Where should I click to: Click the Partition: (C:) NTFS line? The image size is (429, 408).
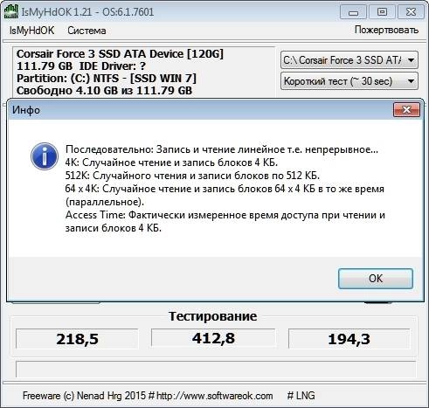point(107,79)
